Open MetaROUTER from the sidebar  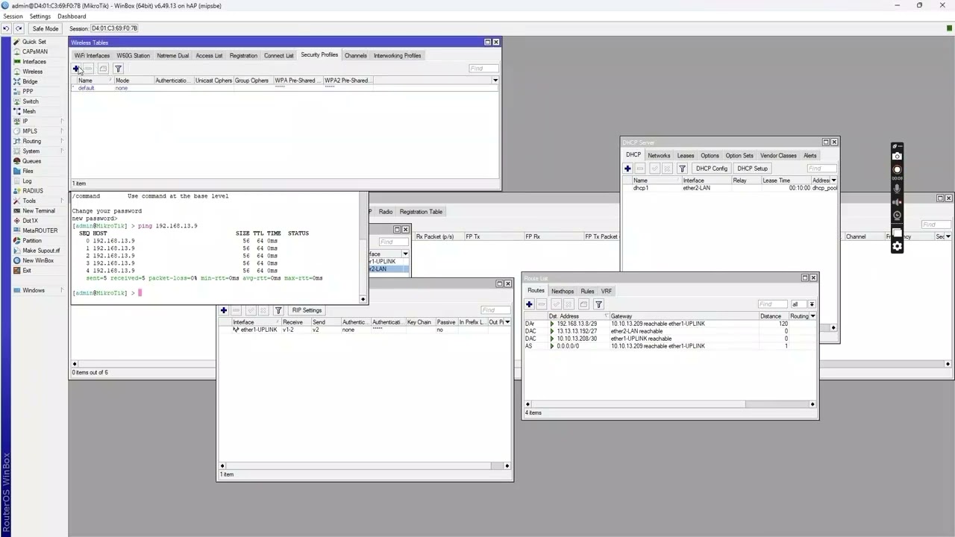click(40, 230)
